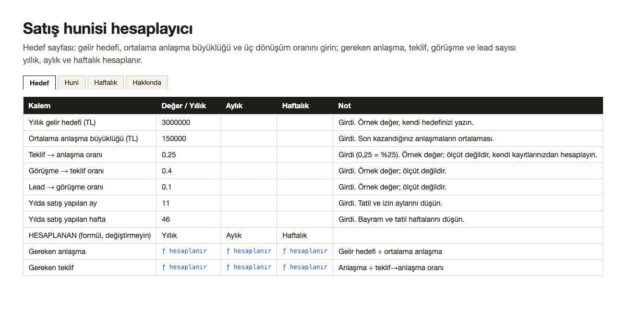Click the note 'Gelir hedefi ÷ ortalama anlaşma'
The image size is (626, 328).
click(390, 251)
